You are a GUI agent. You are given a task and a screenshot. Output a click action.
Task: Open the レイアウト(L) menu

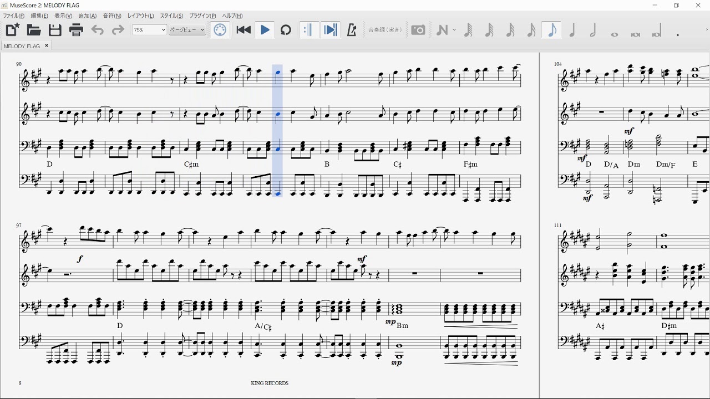click(x=141, y=16)
